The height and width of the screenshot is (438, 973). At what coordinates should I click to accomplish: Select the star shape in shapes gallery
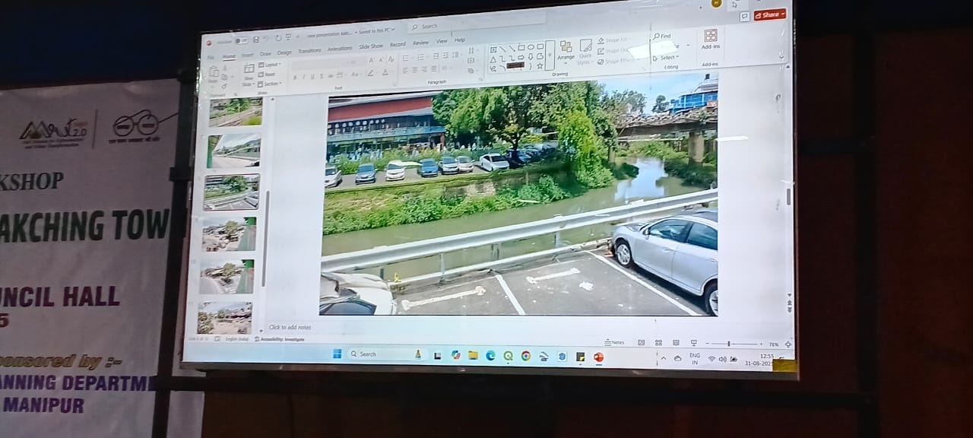pyautogui.click(x=540, y=66)
